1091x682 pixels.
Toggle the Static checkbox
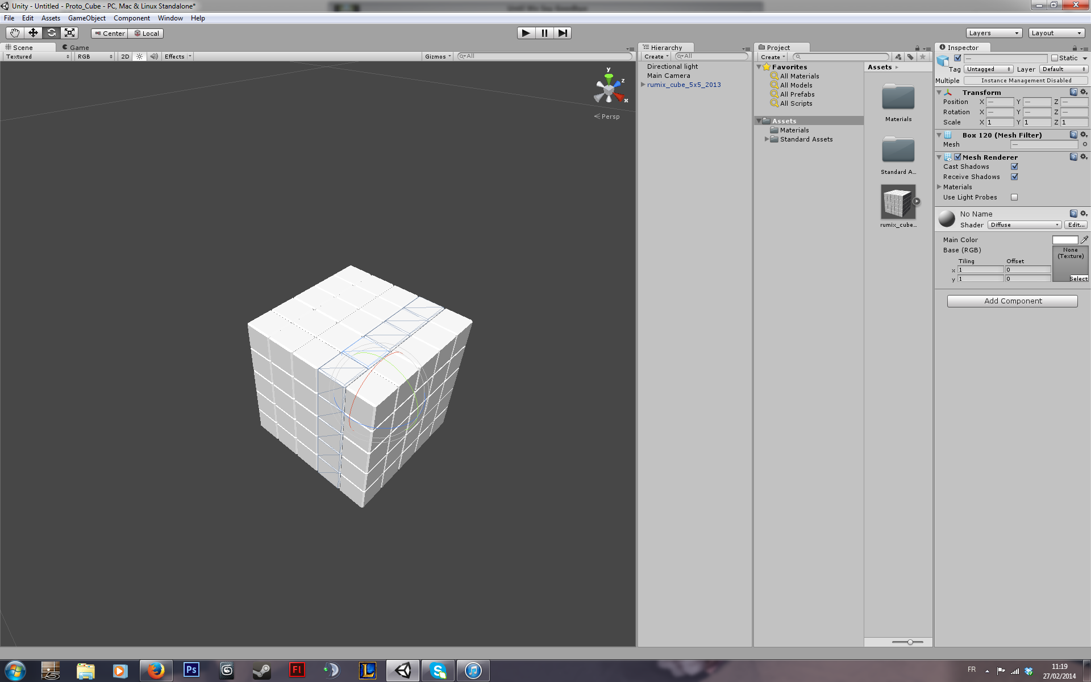coord(1055,58)
